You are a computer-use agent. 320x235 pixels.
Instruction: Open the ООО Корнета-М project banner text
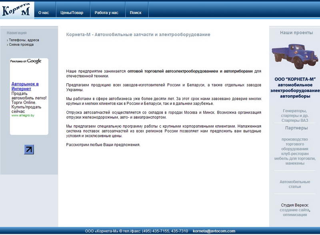tap(295, 88)
